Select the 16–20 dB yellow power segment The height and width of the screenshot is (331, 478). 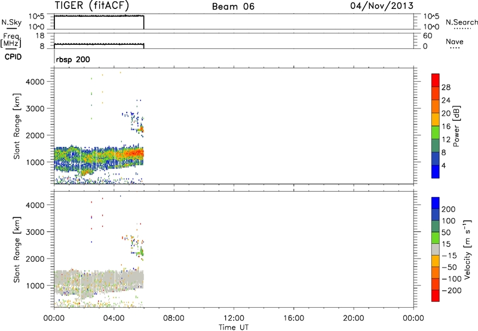(436, 119)
